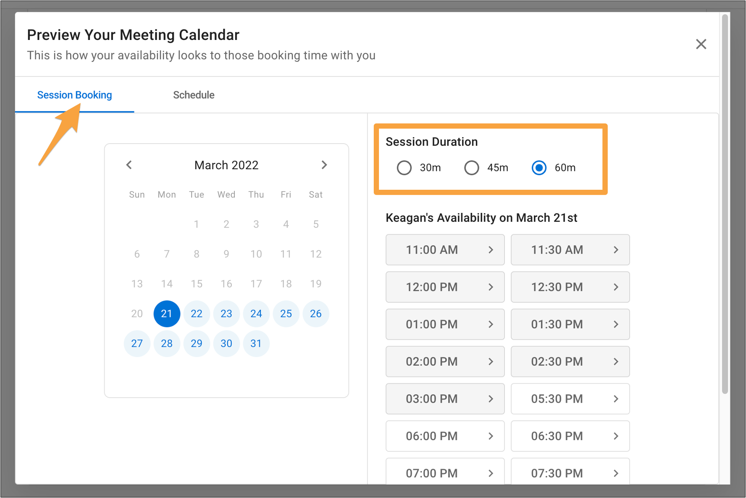
Task: Choose the 12:00 PM slot
Action: pyautogui.click(x=445, y=287)
